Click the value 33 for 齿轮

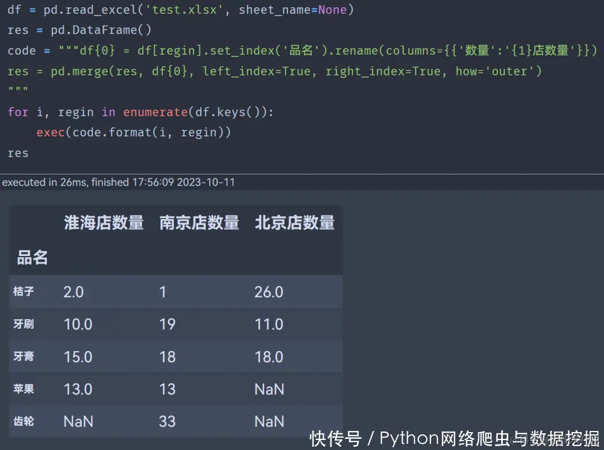167,421
